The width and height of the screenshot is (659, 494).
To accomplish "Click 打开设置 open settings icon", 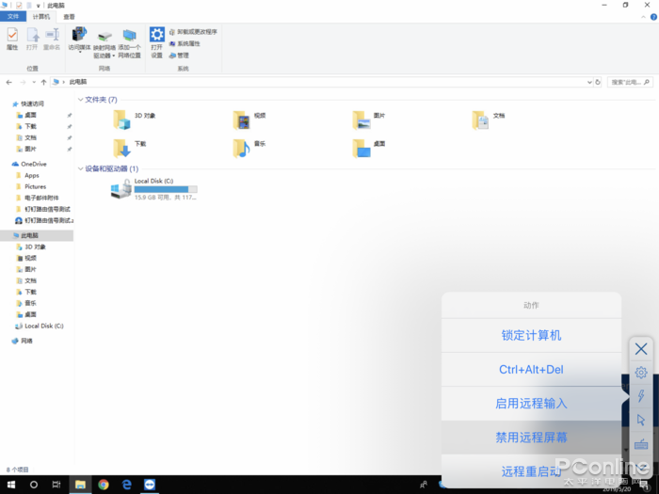I will click(x=156, y=42).
